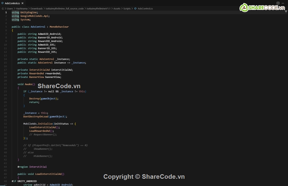The image size is (288, 186).
Task: Click 'MobileAds.Initialize' call
Action: (38, 124)
